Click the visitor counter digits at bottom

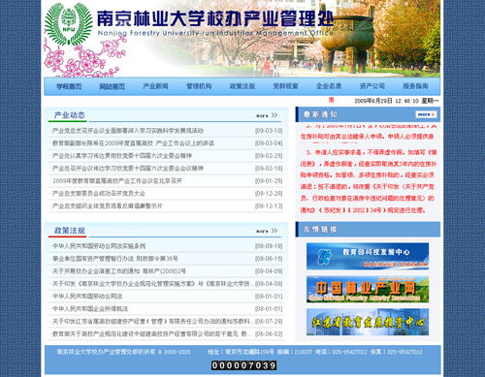coord(243,365)
